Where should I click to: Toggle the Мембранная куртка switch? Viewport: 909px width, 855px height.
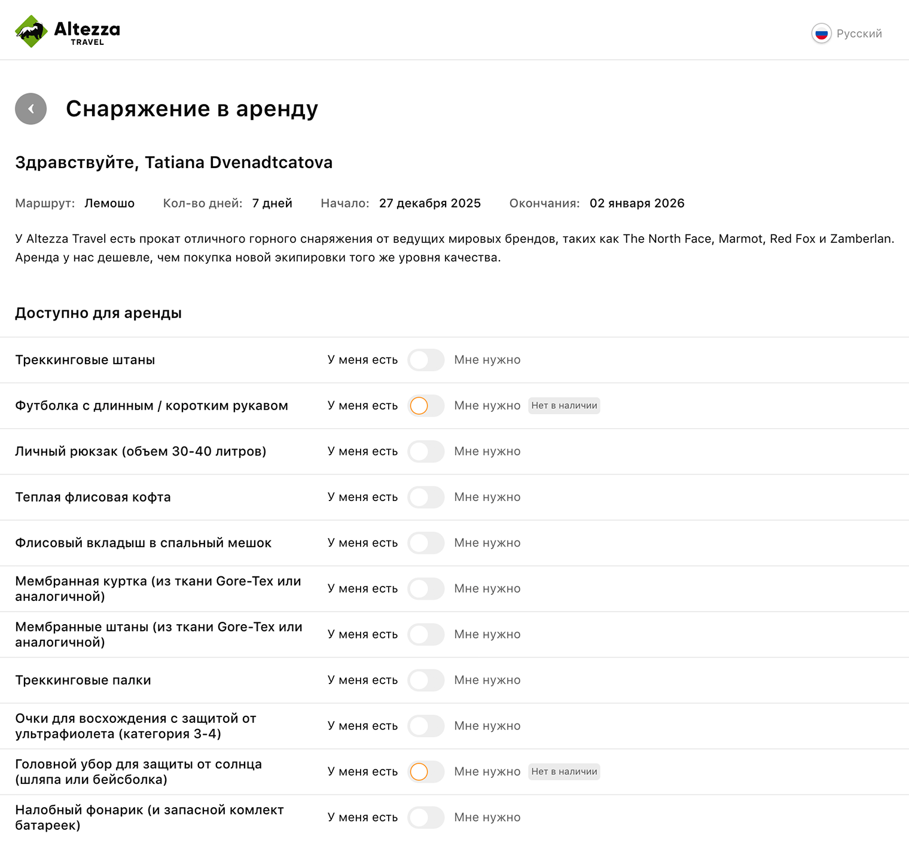point(426,589)
